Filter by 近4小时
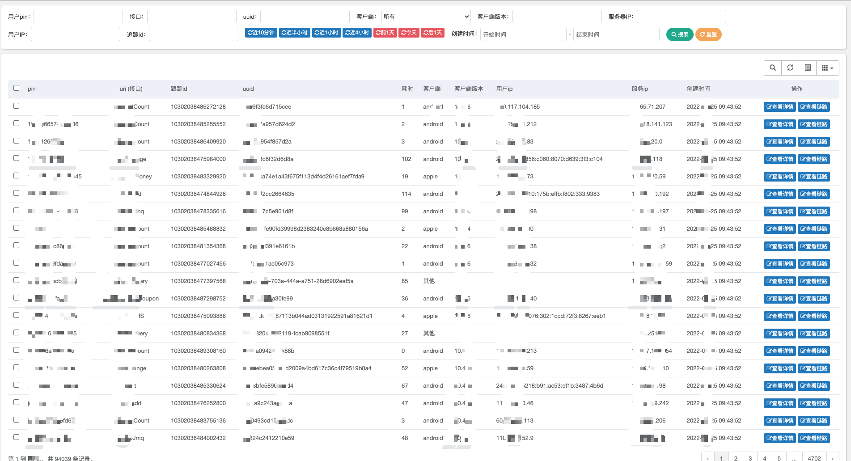851x461 pixels. click(x=357, y=33)
